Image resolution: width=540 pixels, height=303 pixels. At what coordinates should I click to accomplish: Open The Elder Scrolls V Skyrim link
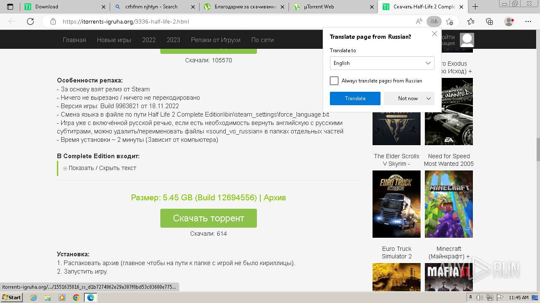(x=397, y=160)
